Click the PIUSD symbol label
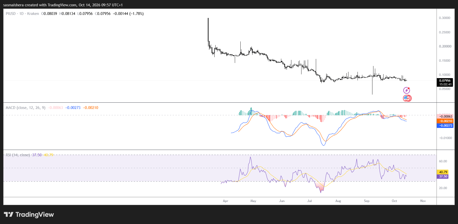This screenshot has height=224, width=458. coord(11,14)
